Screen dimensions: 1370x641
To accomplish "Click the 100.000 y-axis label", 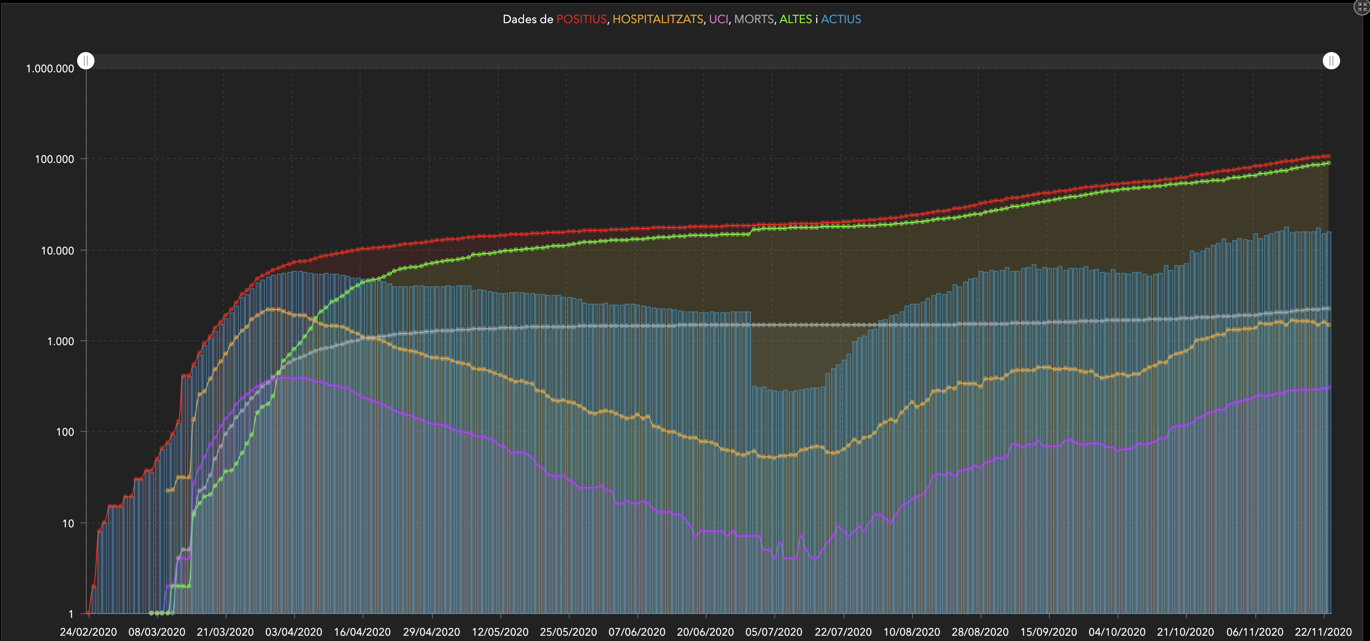I will coord(54,159).
